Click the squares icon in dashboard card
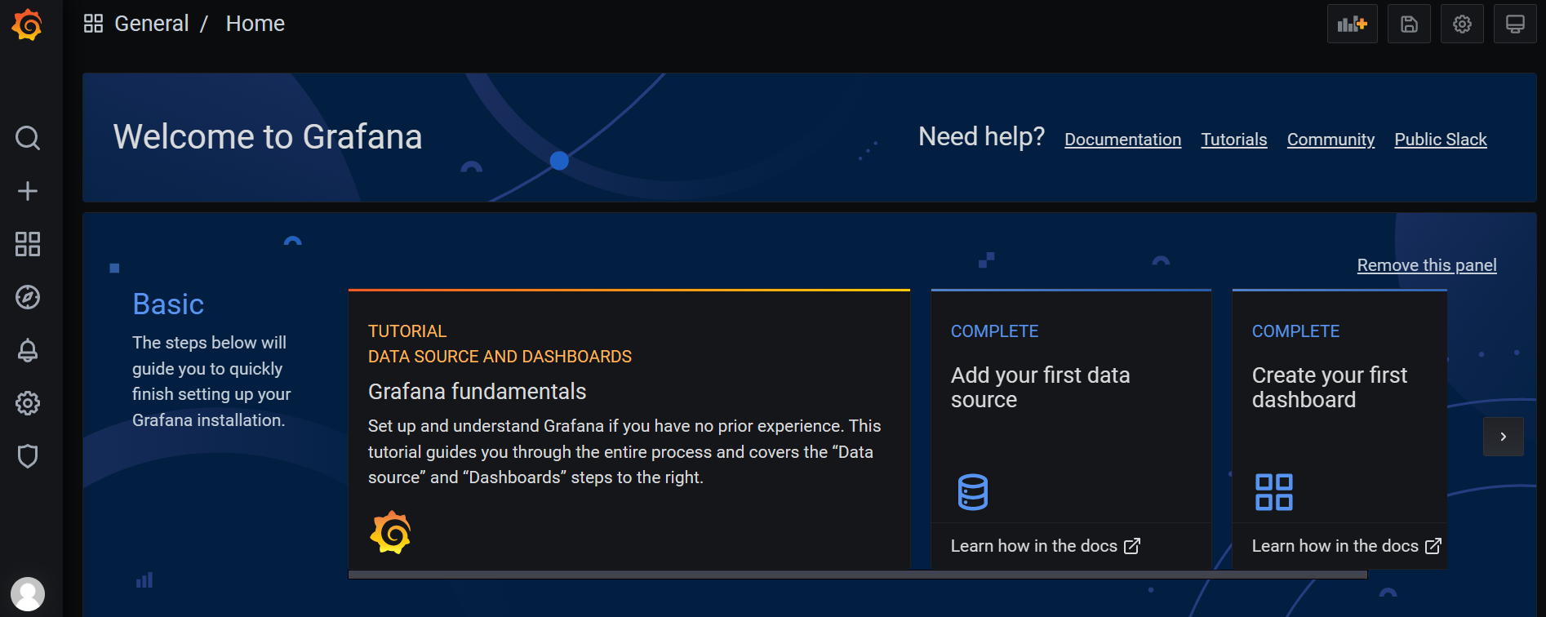The width and height of the screenshot is (1546, 617). tap(1273, 492)
